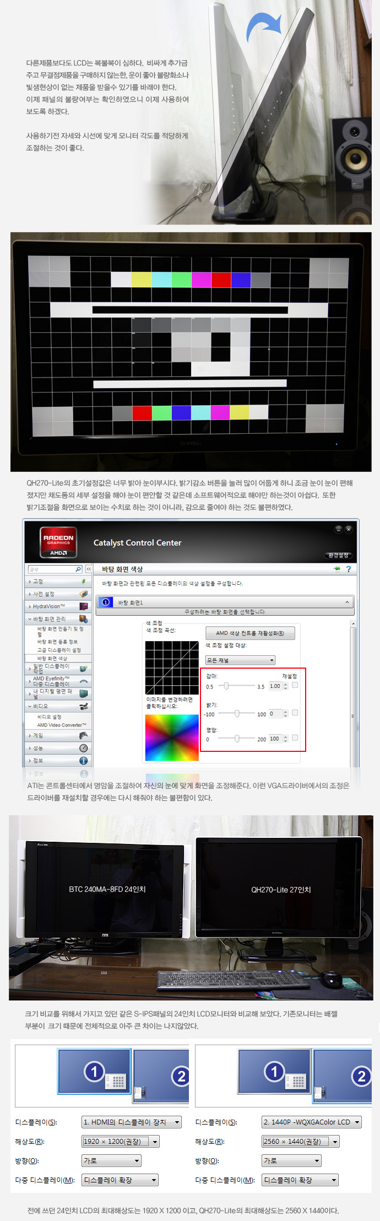Check the reset box for 밝기

pyautogui.click(x=295, y=713)
